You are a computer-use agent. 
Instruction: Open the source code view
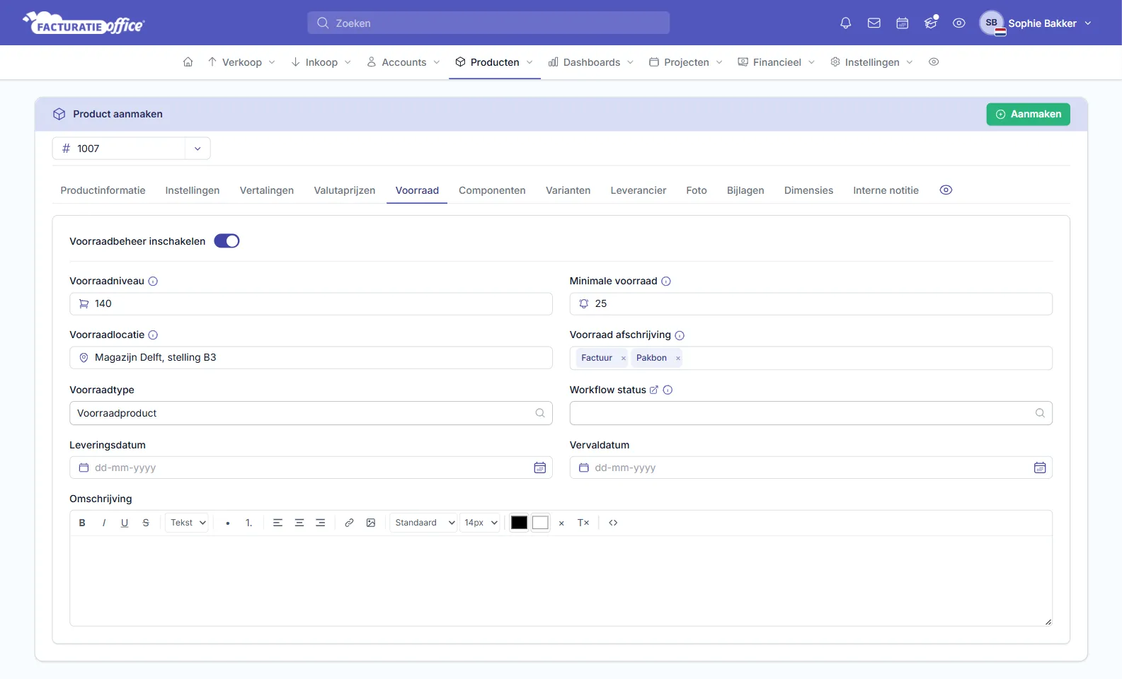tap(613, 523)
